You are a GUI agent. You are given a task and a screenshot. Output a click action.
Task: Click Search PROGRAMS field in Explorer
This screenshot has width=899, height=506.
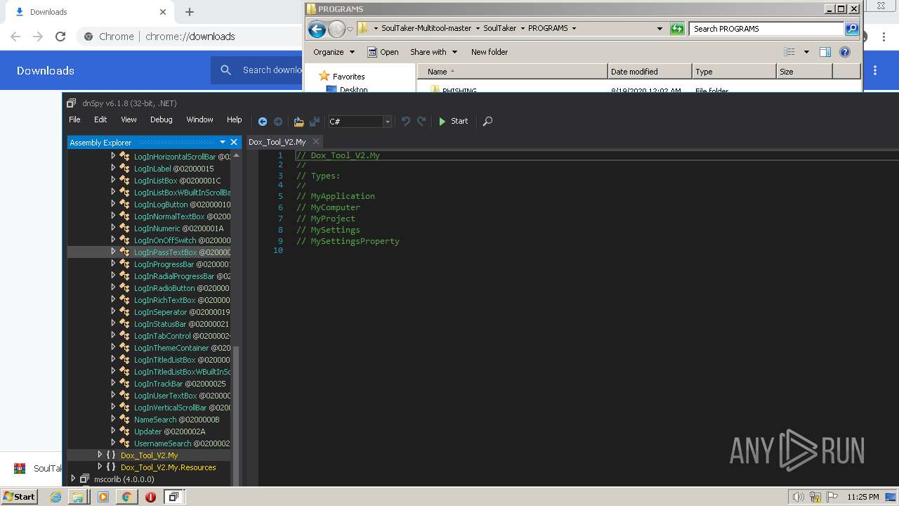coord(767,29)
